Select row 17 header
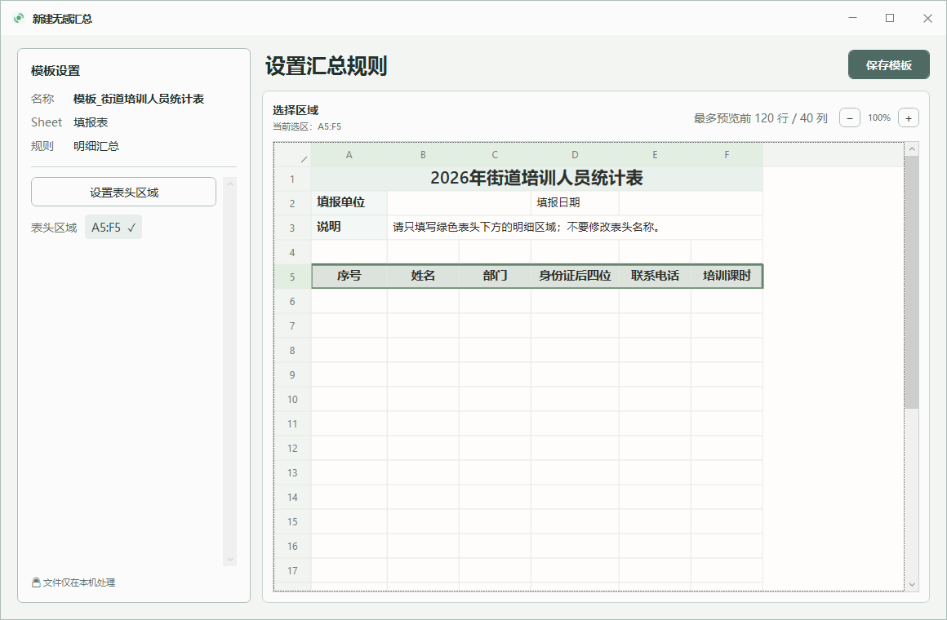Screen dimensions: 947x620 pos(293,570)
